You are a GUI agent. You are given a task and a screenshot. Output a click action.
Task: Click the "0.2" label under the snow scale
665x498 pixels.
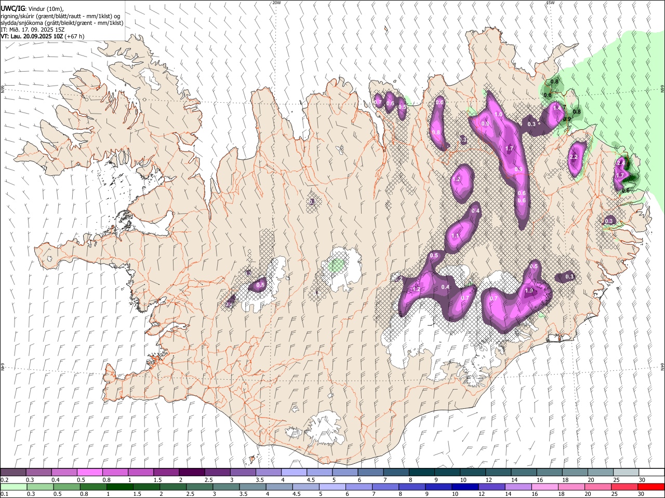pyautogui.click(x=4, y=480)
